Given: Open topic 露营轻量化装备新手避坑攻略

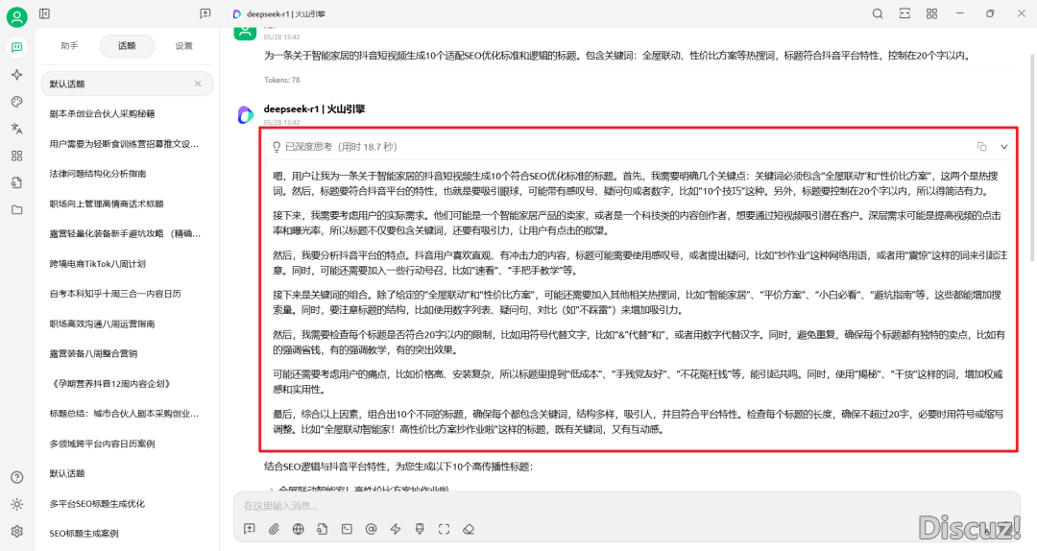Looking at the screenshot, I should [127, 233].
